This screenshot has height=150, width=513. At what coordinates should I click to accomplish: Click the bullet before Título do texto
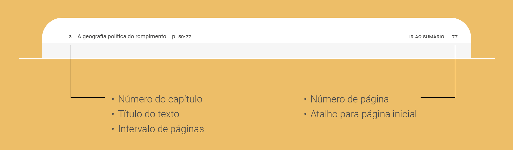pyautogui.click(x=113, y=114)
